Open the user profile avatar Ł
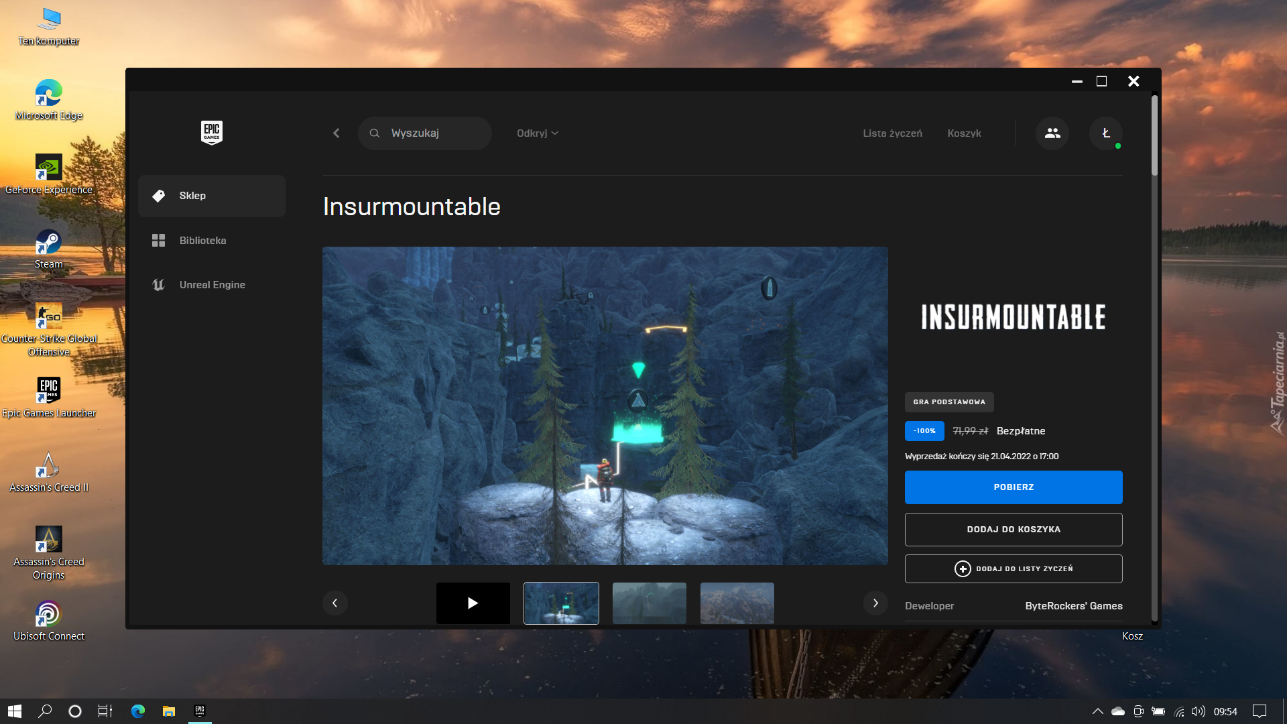The width and height of the screenshot is (1287, 724). tap(1105, 133)
